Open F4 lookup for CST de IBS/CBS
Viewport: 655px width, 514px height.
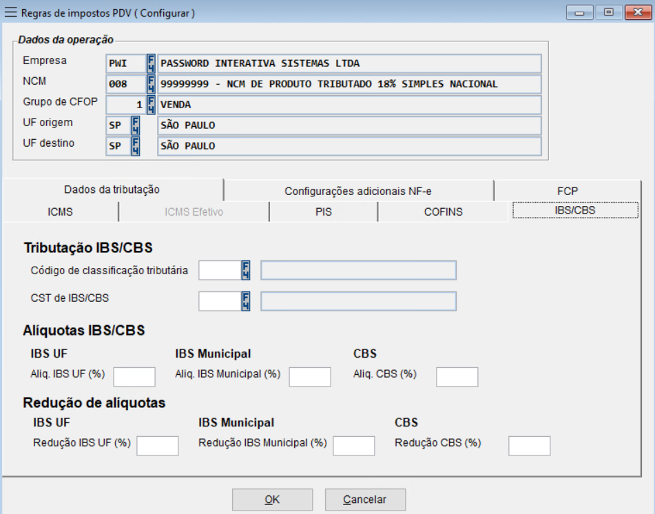pyautogui.click(x=245, y=301)
